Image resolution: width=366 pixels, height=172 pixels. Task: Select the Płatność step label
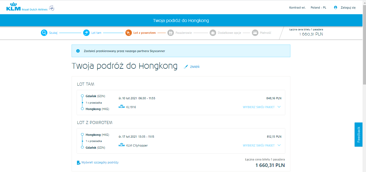point(266,33)
